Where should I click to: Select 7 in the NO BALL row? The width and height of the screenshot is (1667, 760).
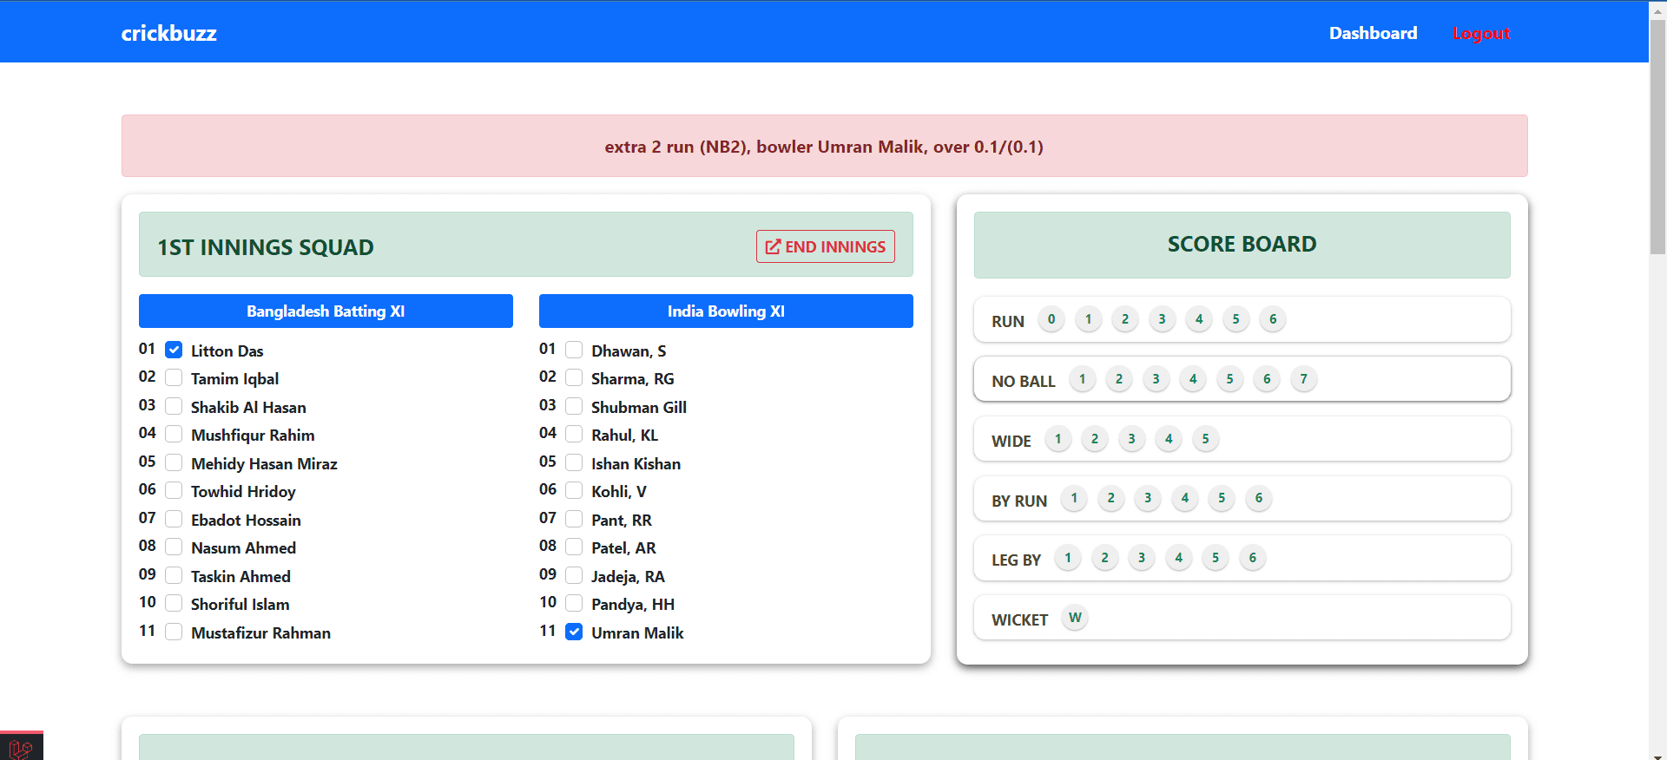click(x=1303, y=379)
